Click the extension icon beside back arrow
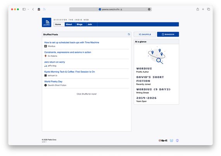The image size is (221, 156). click(39, 9)
